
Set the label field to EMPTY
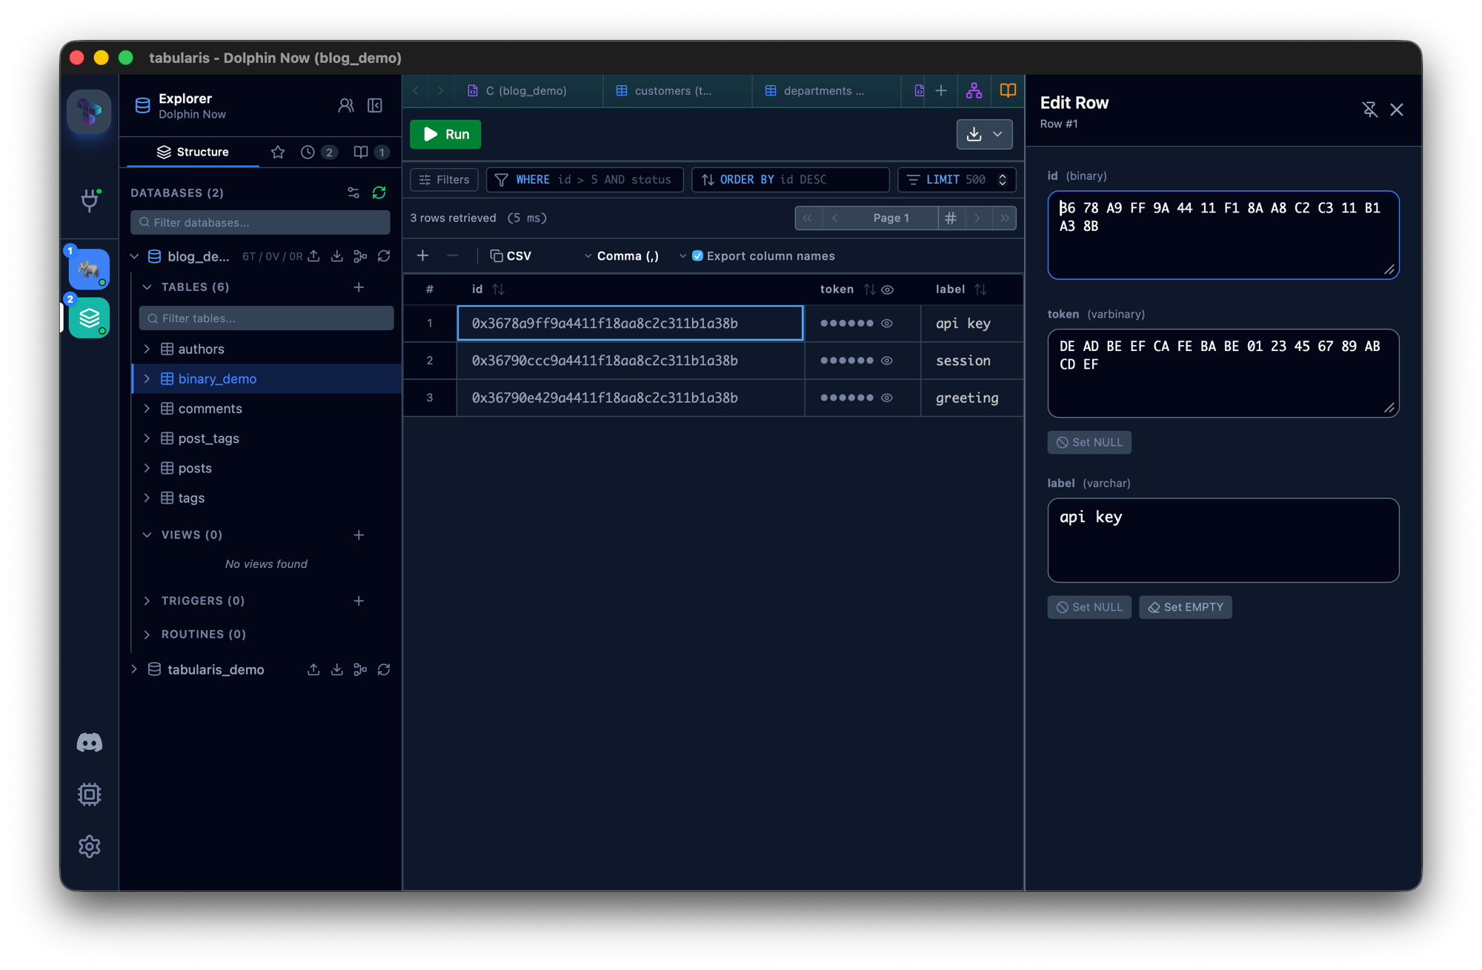[1185, 607]
